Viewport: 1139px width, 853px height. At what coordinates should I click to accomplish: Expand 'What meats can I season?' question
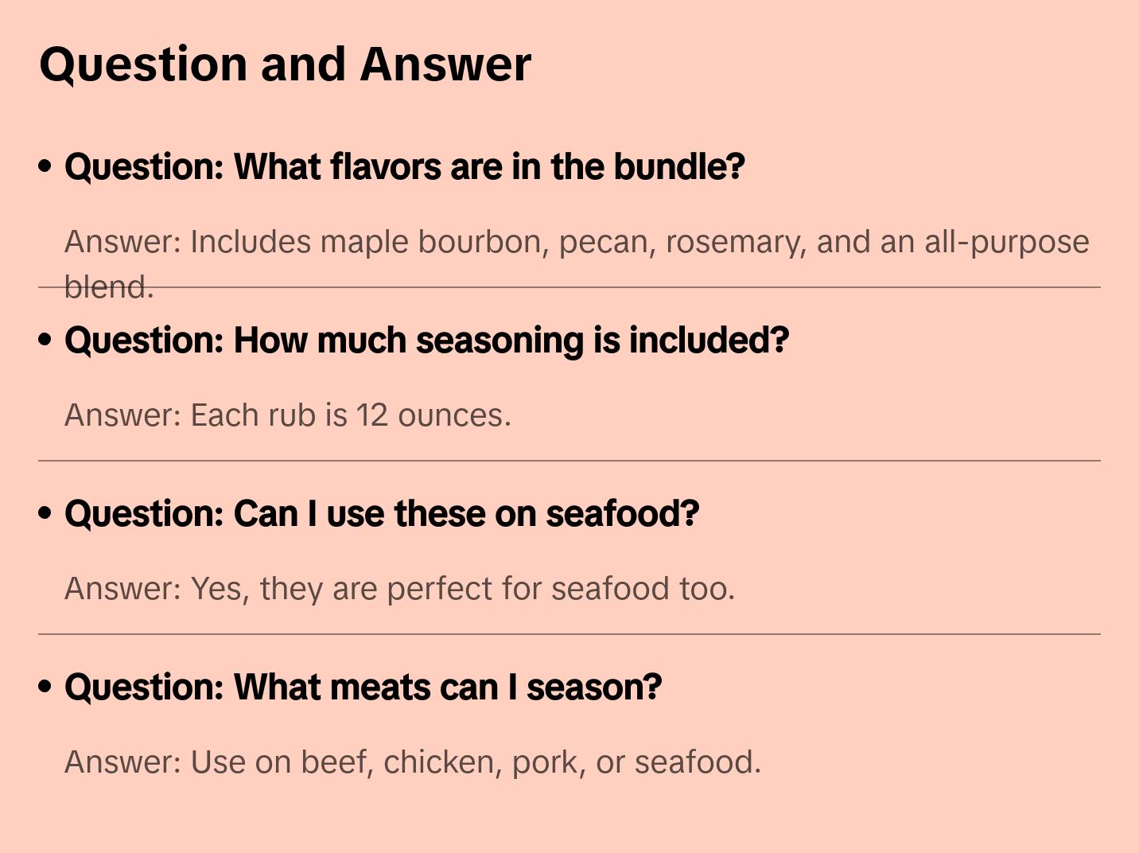[x=363, y=687]
